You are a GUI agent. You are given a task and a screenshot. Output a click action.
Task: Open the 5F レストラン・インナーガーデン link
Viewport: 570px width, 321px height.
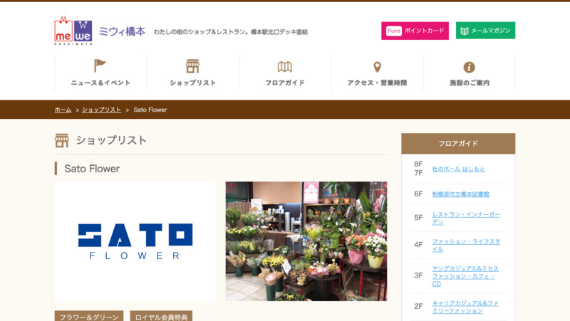466,219
